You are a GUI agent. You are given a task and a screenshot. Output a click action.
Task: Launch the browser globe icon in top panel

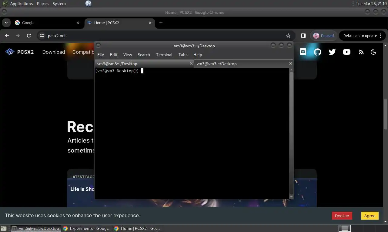(88, 4)
